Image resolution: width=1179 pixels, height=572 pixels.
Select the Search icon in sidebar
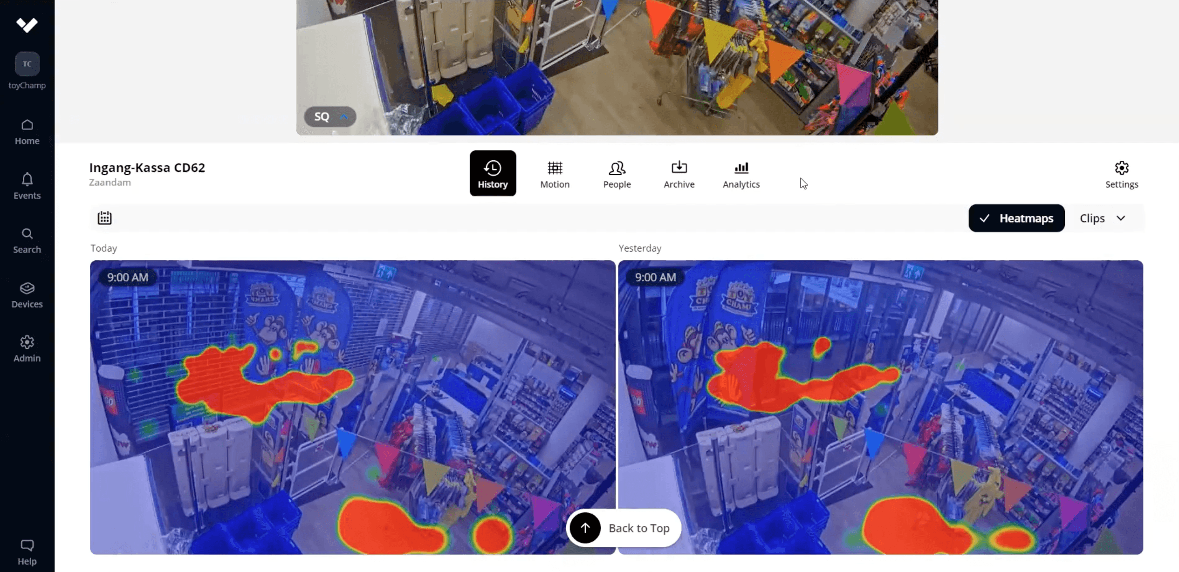27,239
